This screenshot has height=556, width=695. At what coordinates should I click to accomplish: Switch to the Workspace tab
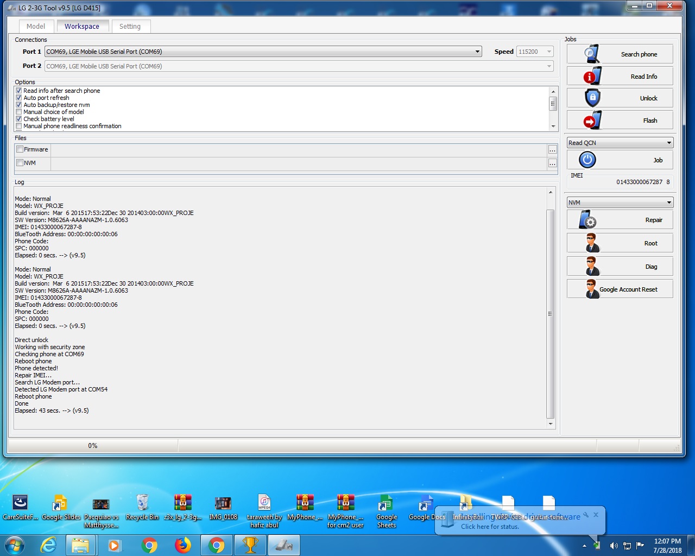coord(82,26)
